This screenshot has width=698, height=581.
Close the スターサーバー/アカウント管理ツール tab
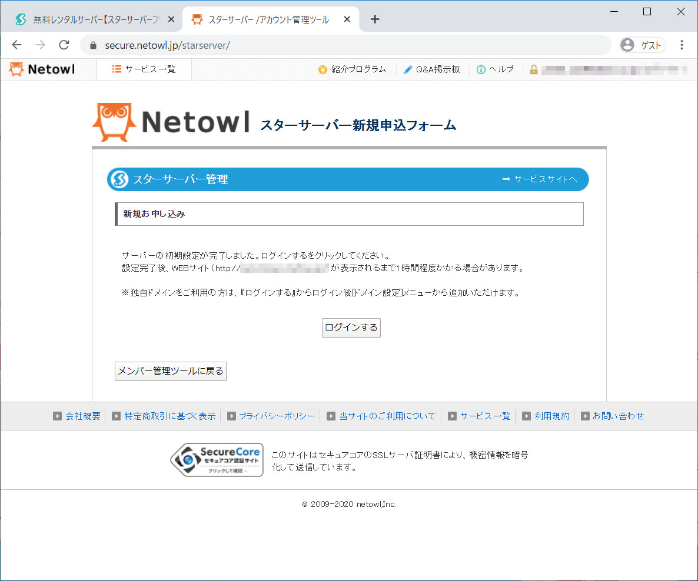pyautogui.click(x=347, y=19)
